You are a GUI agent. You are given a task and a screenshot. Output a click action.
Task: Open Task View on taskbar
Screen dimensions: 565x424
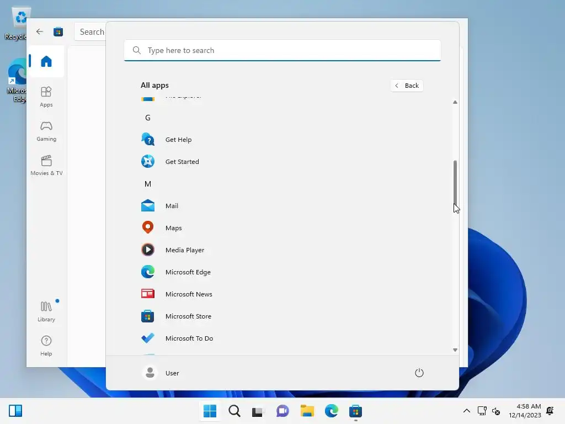tap(258, 411)
